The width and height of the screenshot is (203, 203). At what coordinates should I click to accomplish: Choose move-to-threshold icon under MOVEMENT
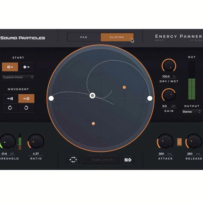pyautogui.click(x=10, y=99)
